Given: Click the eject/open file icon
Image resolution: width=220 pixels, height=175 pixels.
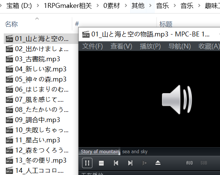Looking at the screenshot, I should coord(158,163).
